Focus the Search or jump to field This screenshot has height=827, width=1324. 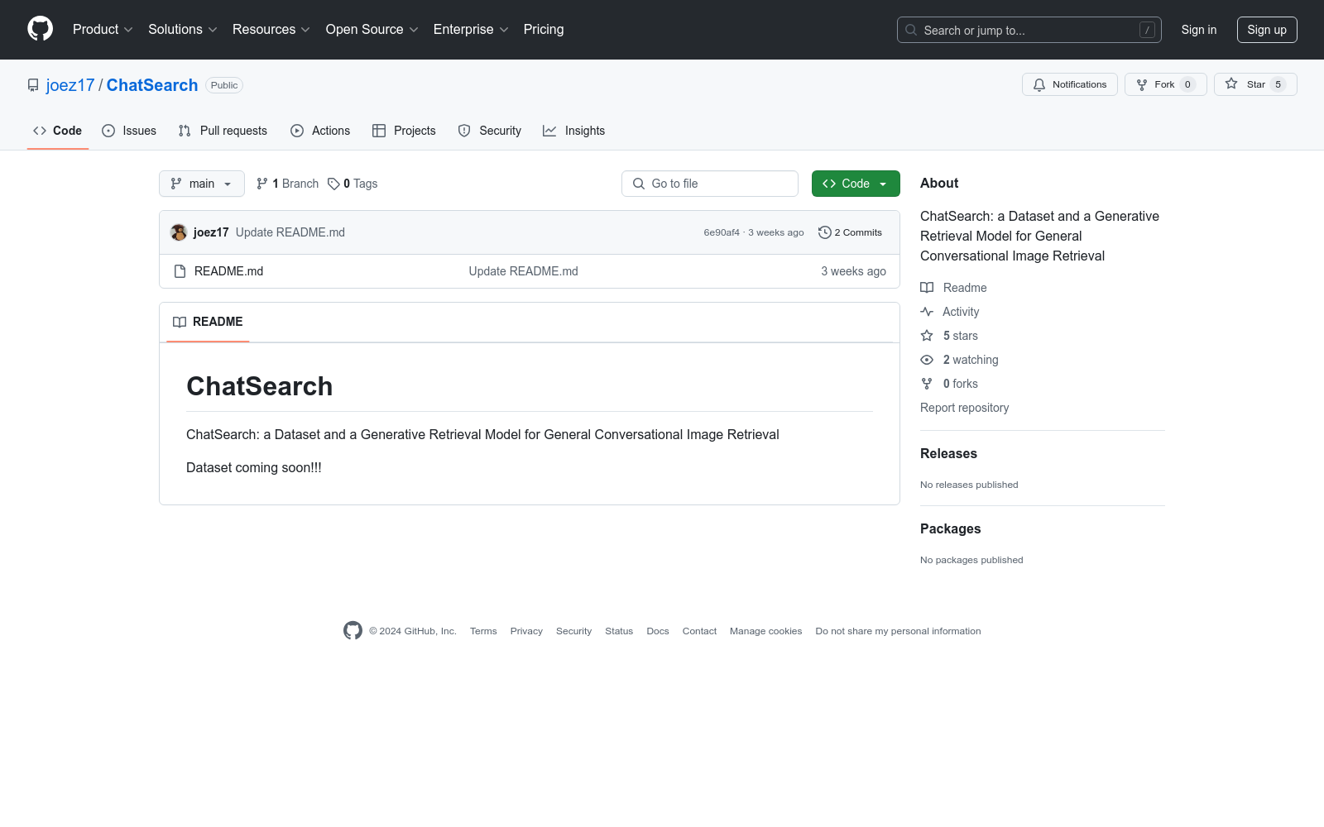1029,30
